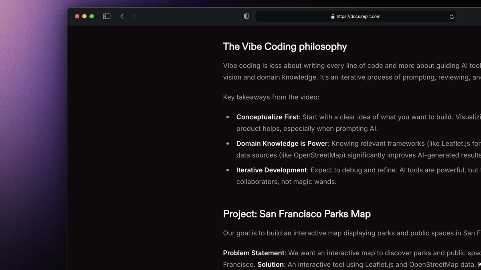481x270 pixels.
Task: Click the 'Iterative Development' bold text
Action: (x=271, y=170)
